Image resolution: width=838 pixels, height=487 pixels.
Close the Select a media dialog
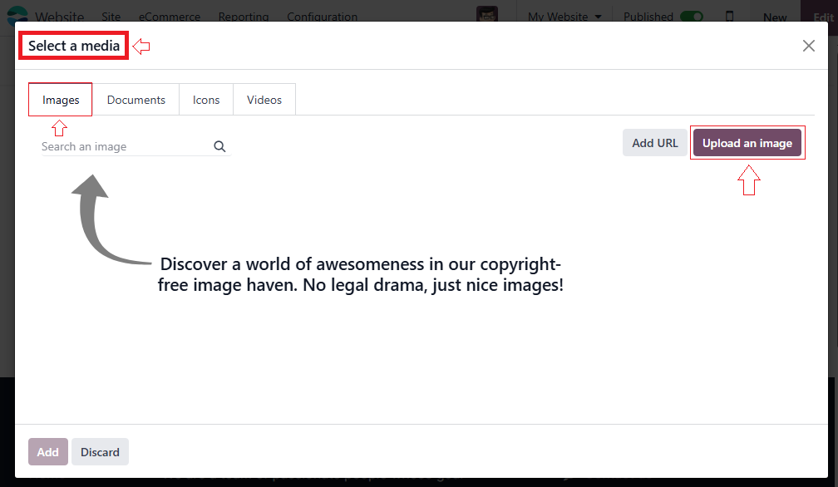[x=808, y=46]
